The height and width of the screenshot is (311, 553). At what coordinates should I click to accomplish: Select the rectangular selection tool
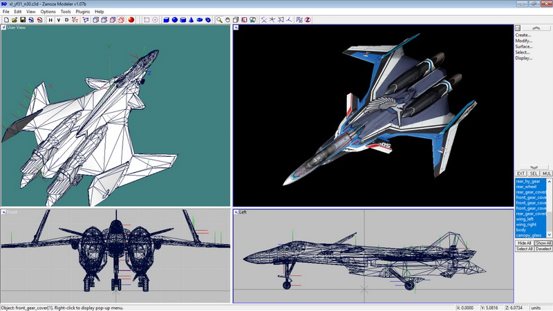point(147,20)
